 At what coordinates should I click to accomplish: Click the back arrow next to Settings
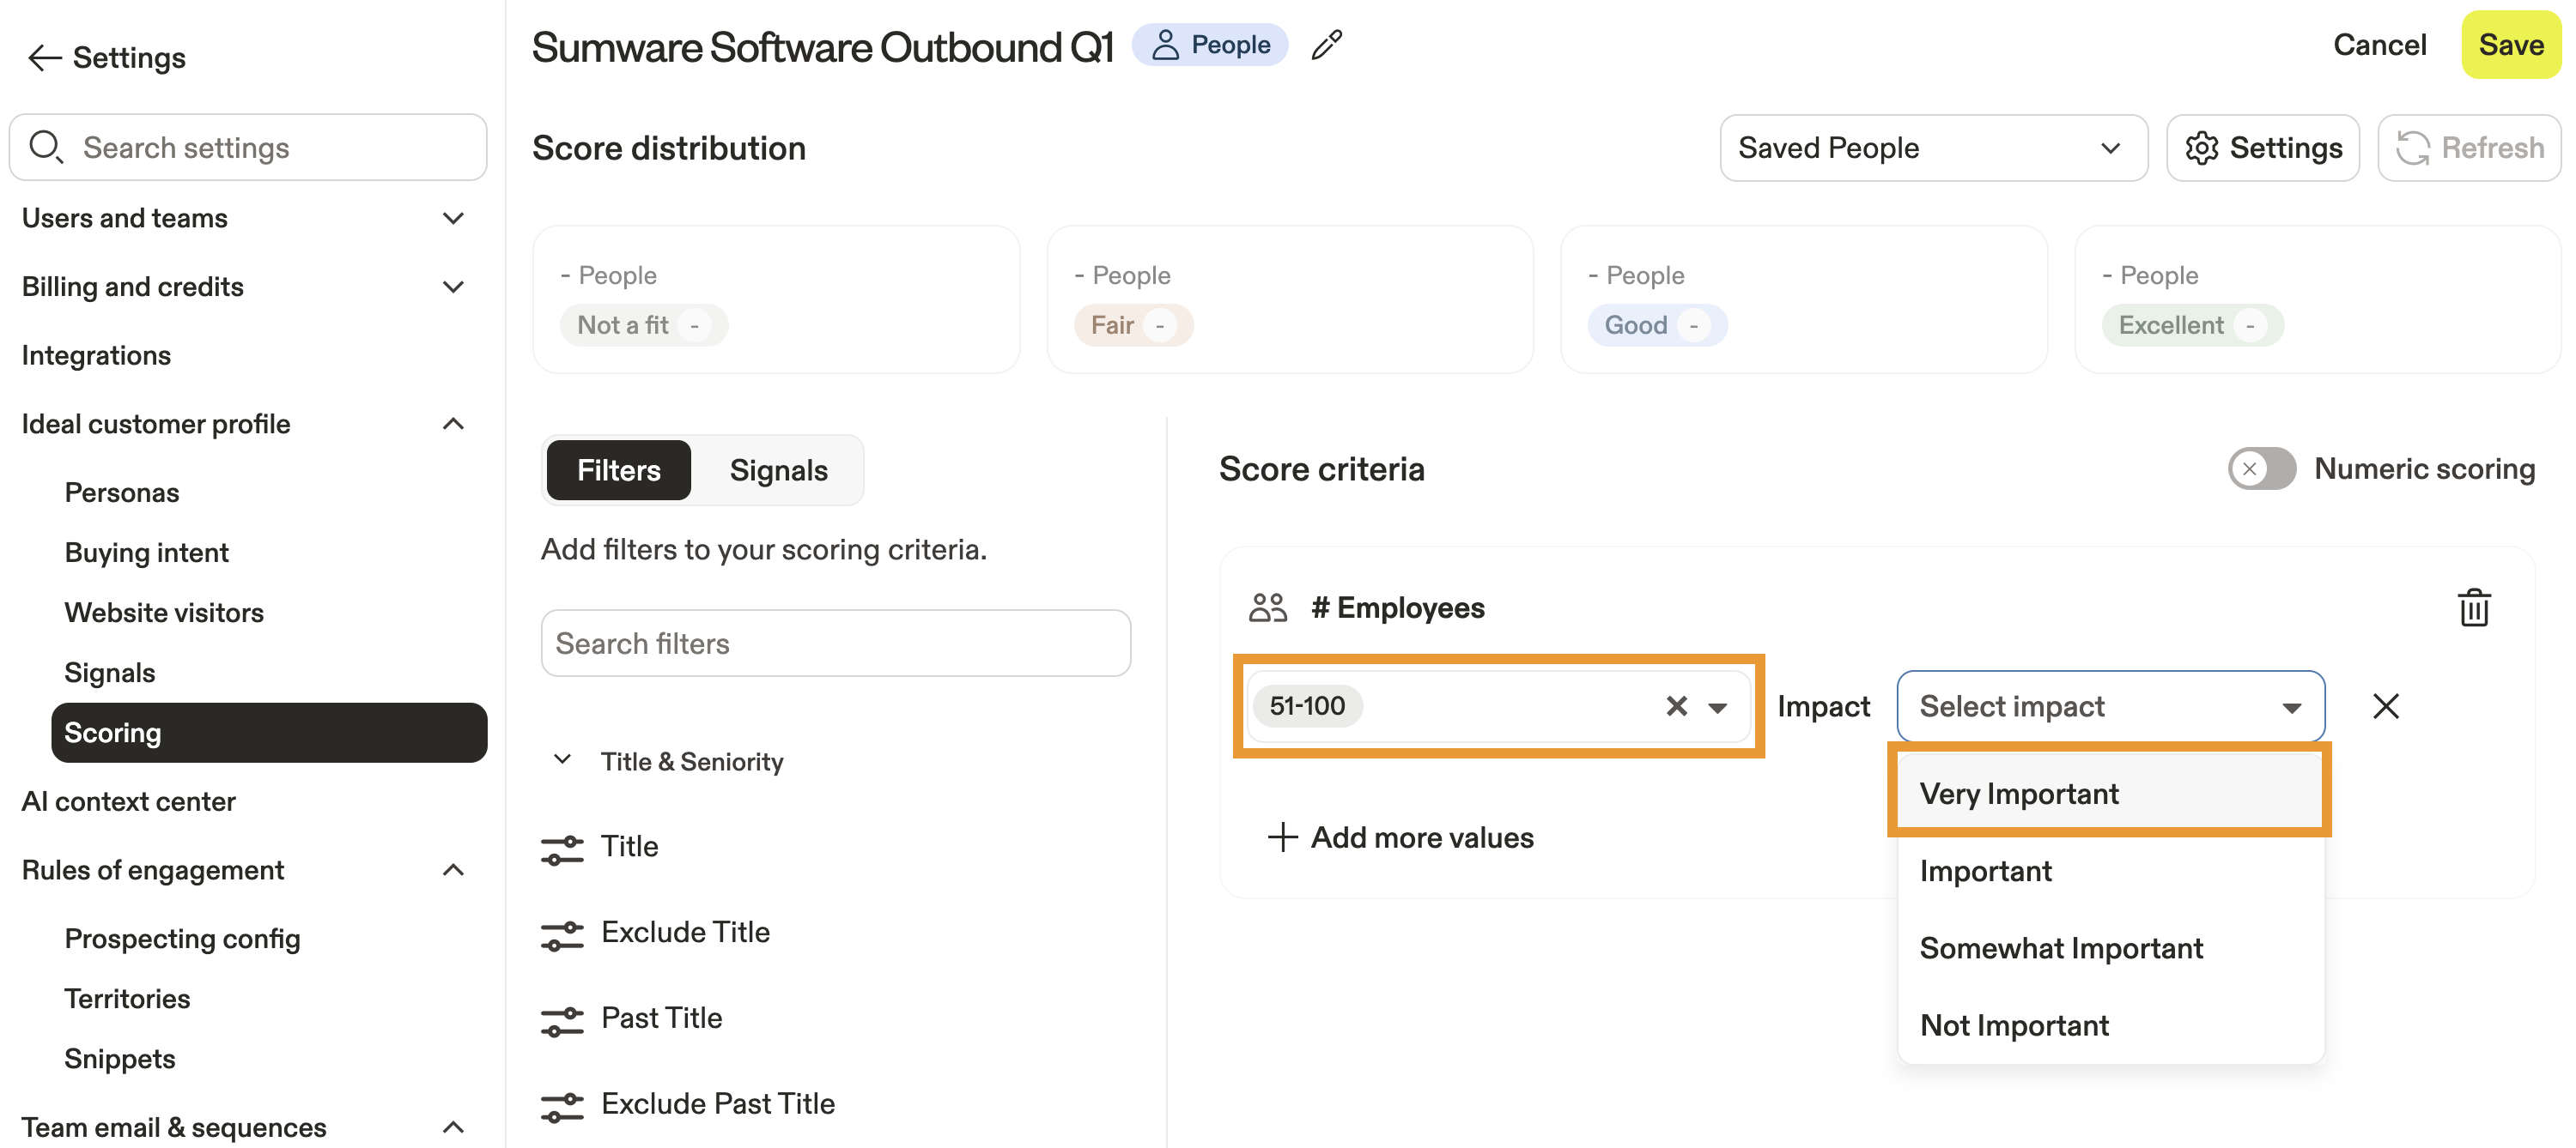point(44,58)
